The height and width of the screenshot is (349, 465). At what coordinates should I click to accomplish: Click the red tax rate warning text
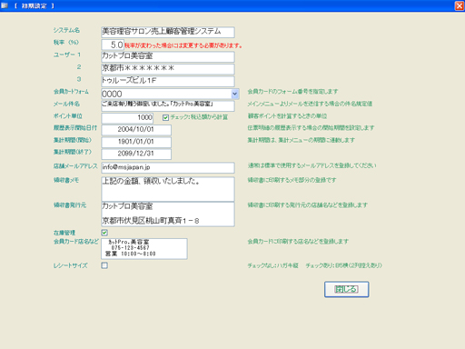pos(183,45)
